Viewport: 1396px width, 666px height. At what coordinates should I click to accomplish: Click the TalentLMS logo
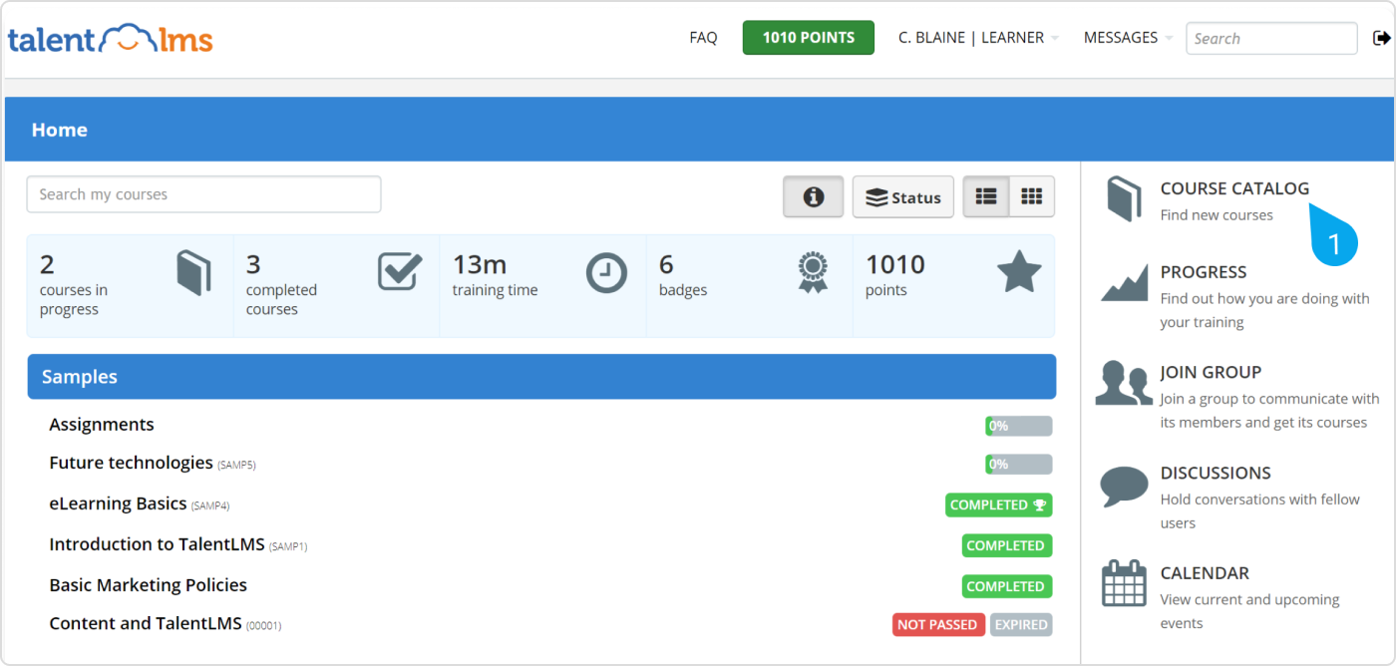pos(110,39)
